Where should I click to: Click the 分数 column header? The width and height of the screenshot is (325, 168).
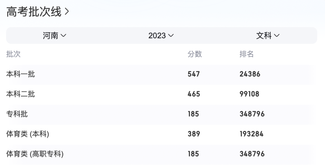pyautogui.click(x=195, y=54)
